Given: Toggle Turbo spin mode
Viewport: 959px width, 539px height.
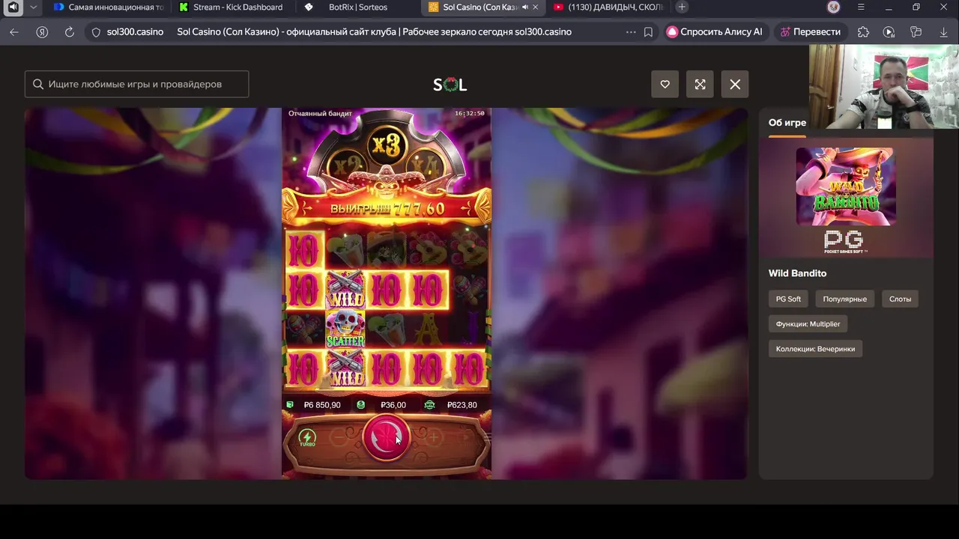Looking at the screenshot, I should [x=307, y=438].
